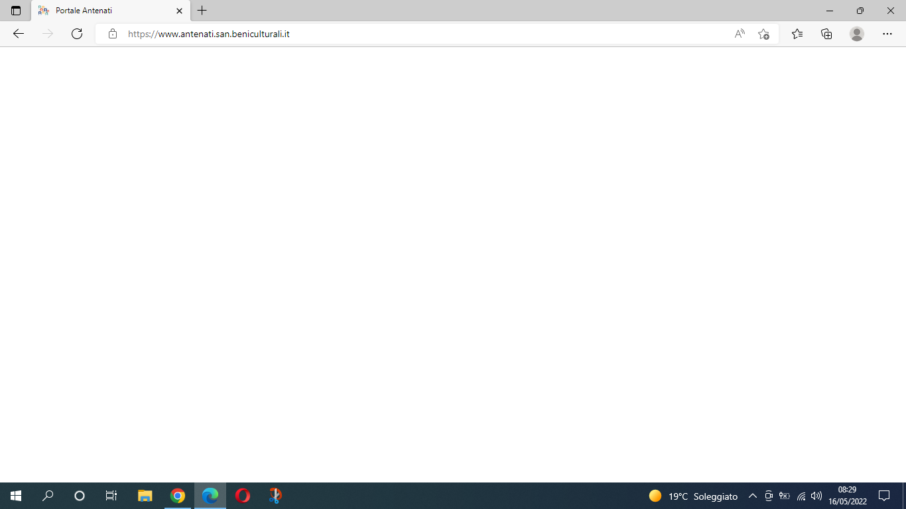Open Task View on the taskbar
The image size is (906, 509).
(x=111, y=496)
